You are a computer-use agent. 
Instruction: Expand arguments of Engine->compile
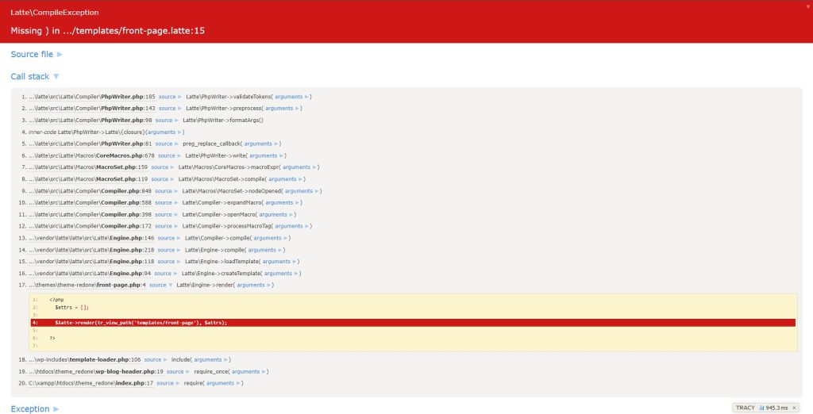tap(265, 250)
